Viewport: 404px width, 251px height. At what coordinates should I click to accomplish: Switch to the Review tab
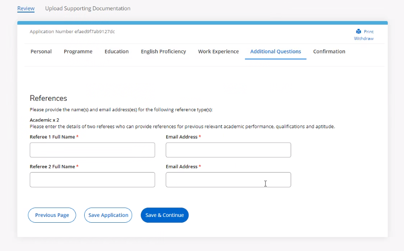pyautogui.click(x=26, y=9)
